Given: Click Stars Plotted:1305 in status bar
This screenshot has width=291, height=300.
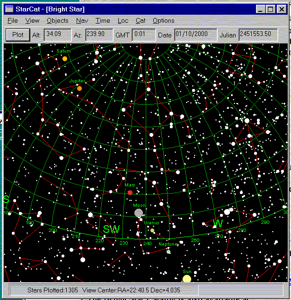Looking at the screenshot, I should click(53, 290).
